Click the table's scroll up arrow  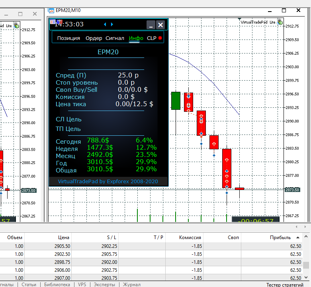(x=306, y=236)
